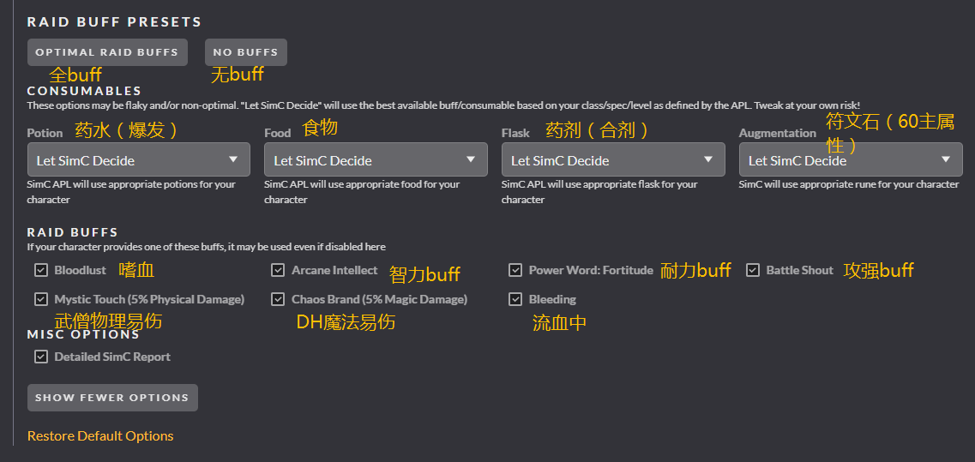Click the Optimal Raid Buffs preset button
975x462 pixels.
[107, 52]
